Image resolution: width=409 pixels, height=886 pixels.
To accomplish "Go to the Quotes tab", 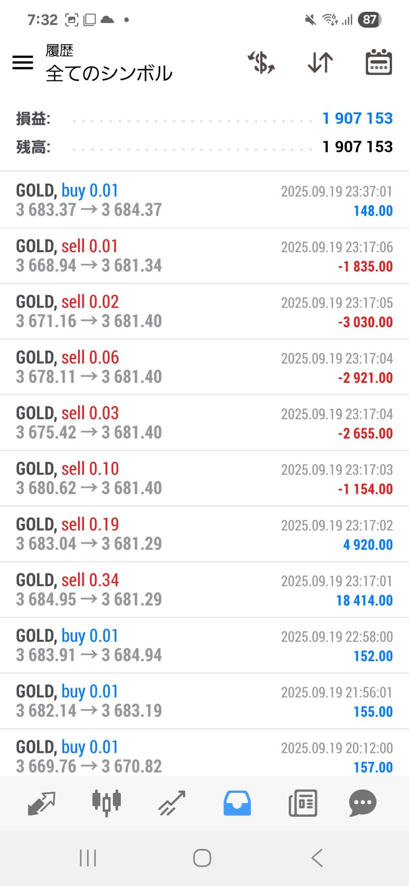I will (41, 803).
